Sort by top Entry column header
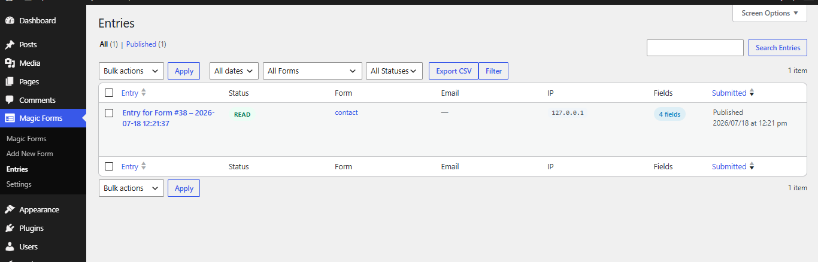 (130, 93)
